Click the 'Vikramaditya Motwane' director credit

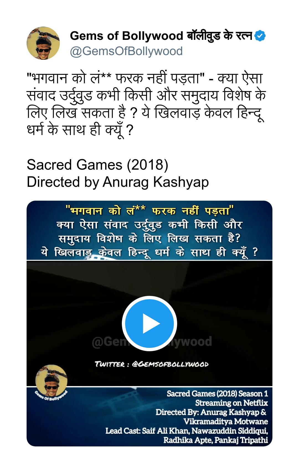pos(226,422)
